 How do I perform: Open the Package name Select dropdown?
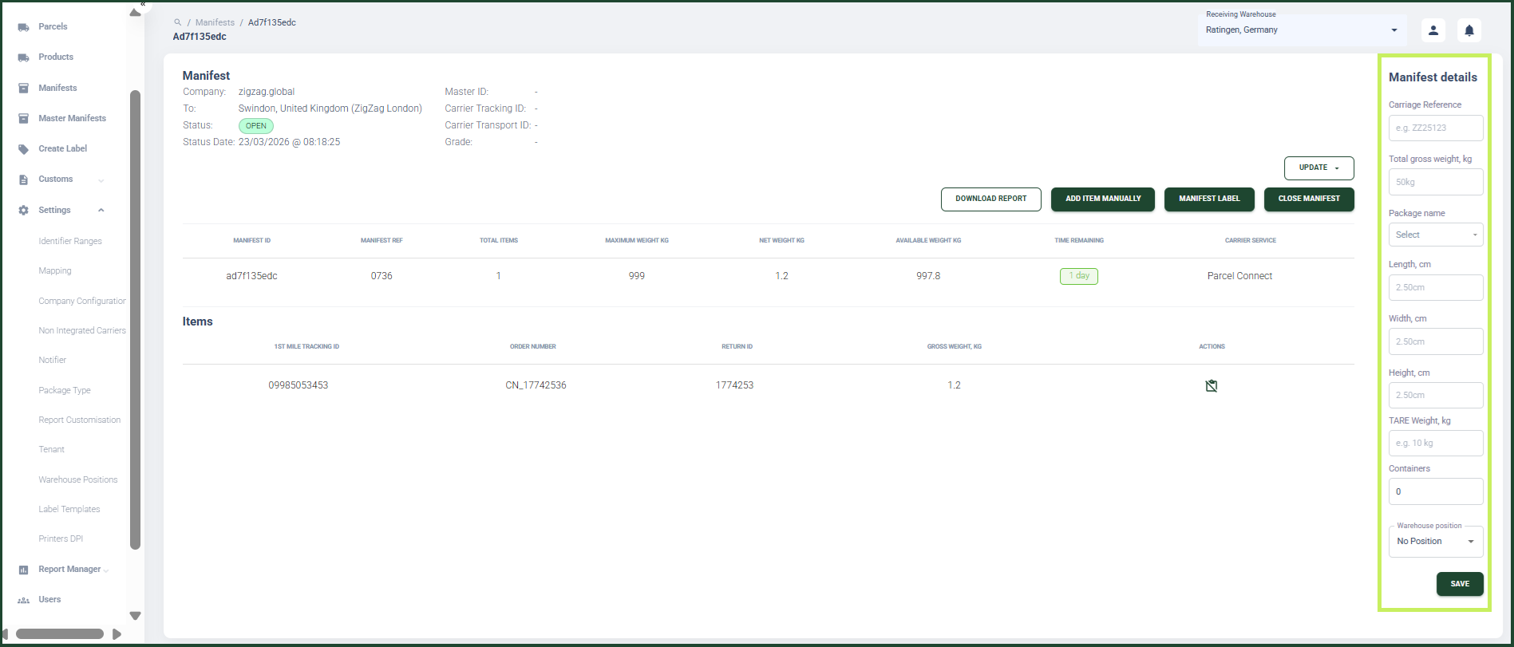tap(1435, 235)
